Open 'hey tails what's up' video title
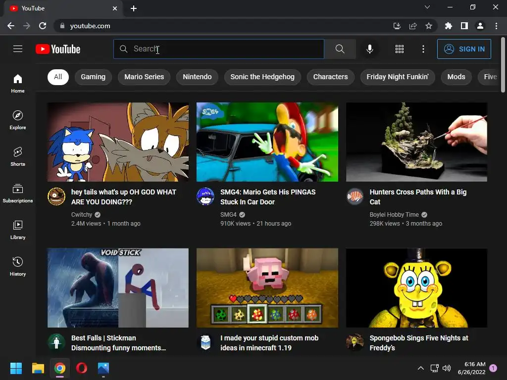Viewport: 507px width, 380px height. coord(124,197)
